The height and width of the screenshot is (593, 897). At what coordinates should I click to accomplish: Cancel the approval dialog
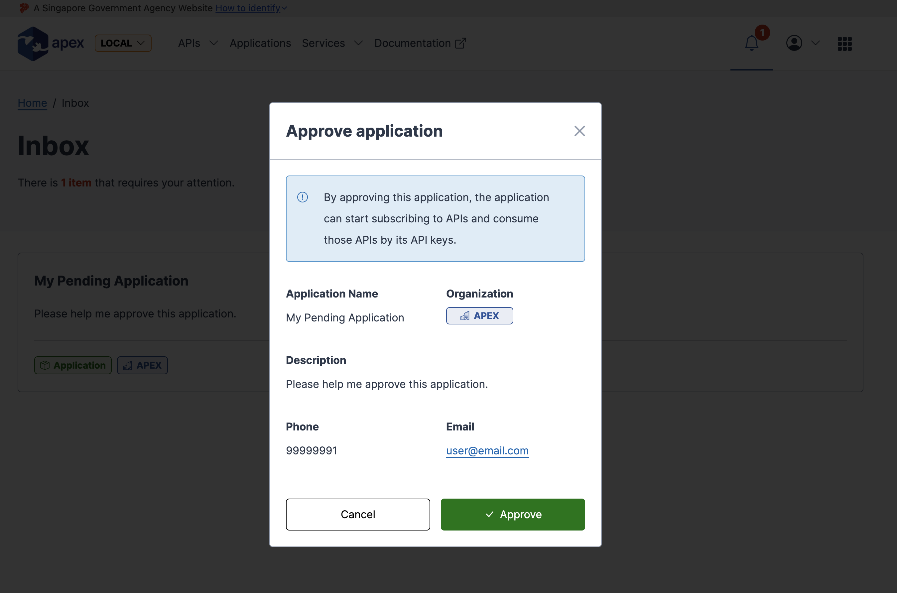point(358,514)
